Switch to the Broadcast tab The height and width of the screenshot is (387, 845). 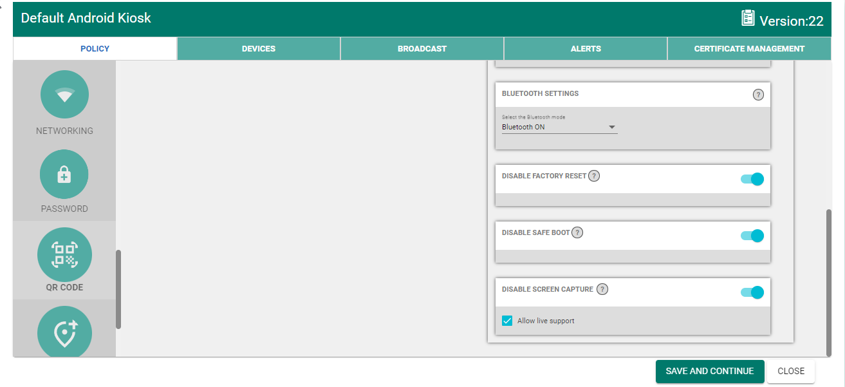(x=422, y=49)
